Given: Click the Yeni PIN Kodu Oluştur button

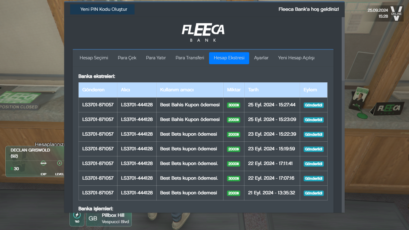Looking at the screenshot, I should (x=102, y=9).
